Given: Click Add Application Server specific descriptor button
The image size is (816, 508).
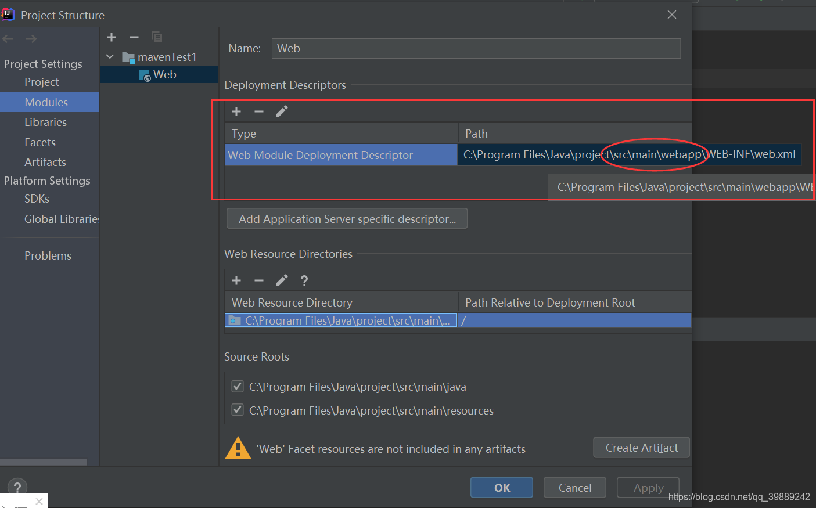Looking at the screenshot, I should click(x=347, y=219).
